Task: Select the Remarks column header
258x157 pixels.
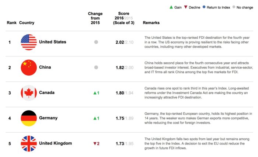Action: (x=151, y=23)
